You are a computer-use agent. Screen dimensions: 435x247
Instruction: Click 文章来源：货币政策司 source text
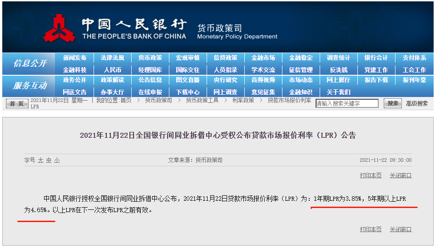pos(195,160)
